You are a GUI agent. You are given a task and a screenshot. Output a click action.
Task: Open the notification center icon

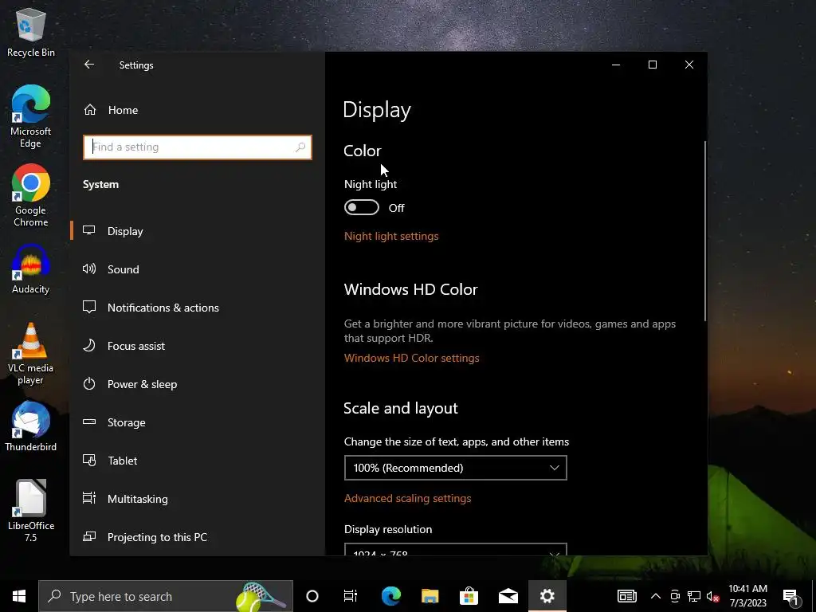[x=790, y=597]
